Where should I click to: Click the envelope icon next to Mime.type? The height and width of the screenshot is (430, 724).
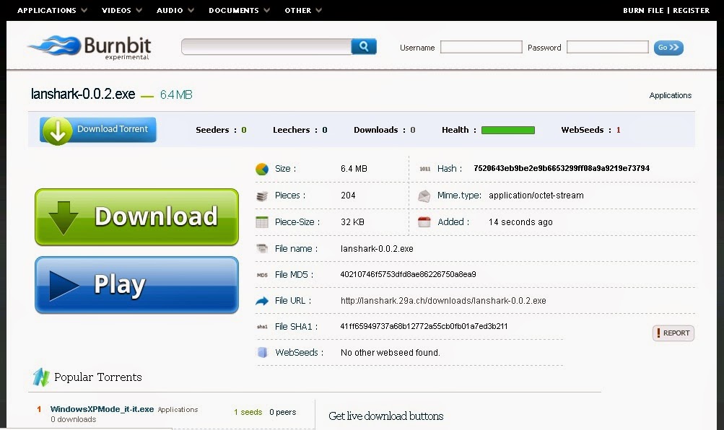[x=424, y=195]
